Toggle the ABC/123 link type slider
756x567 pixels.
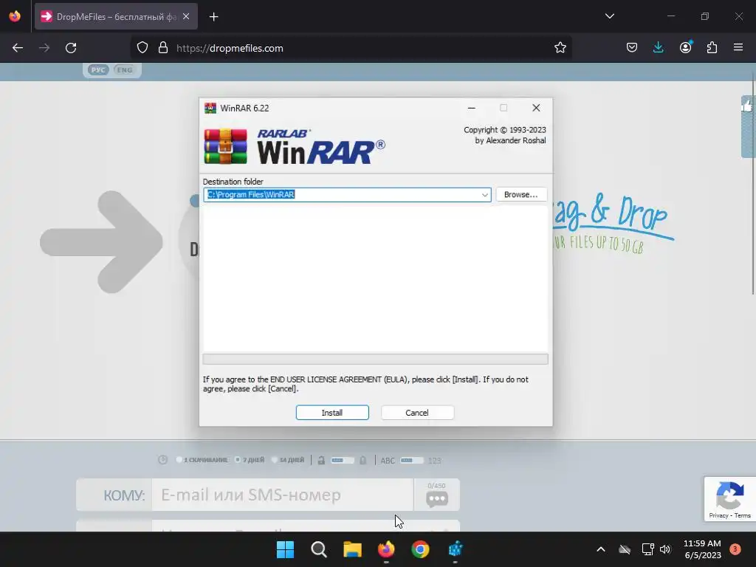411,461
